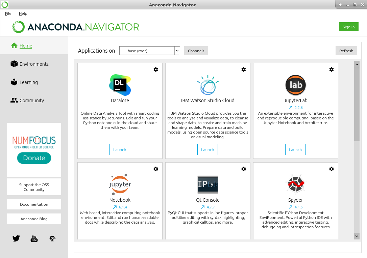
Task: Open the Community sidebar section
Action: 31,100
